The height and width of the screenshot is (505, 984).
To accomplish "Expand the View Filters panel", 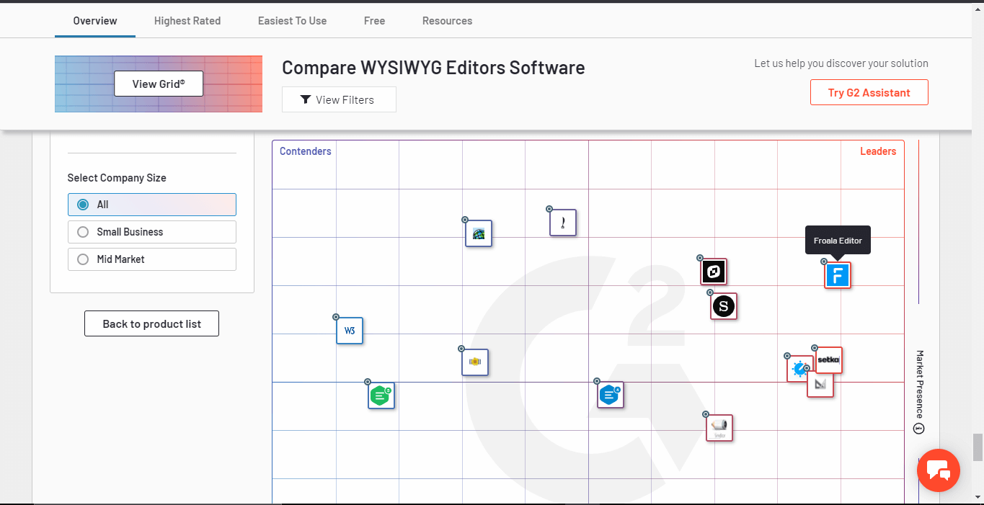I will [339, 99].
